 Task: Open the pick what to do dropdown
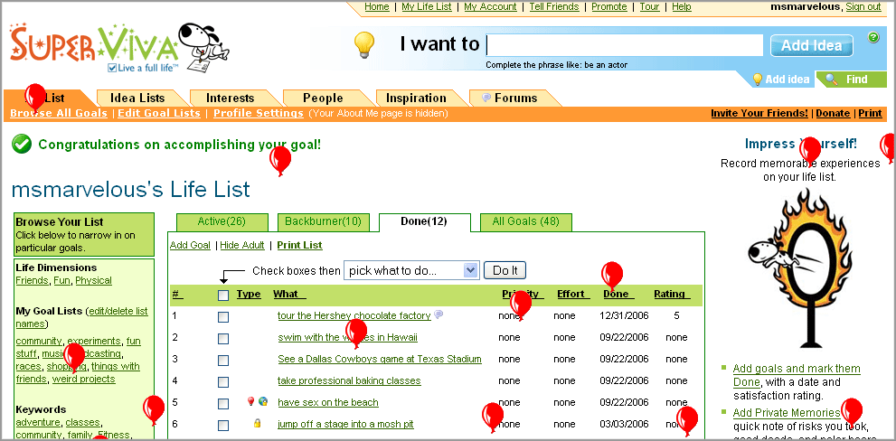point(410,270)
